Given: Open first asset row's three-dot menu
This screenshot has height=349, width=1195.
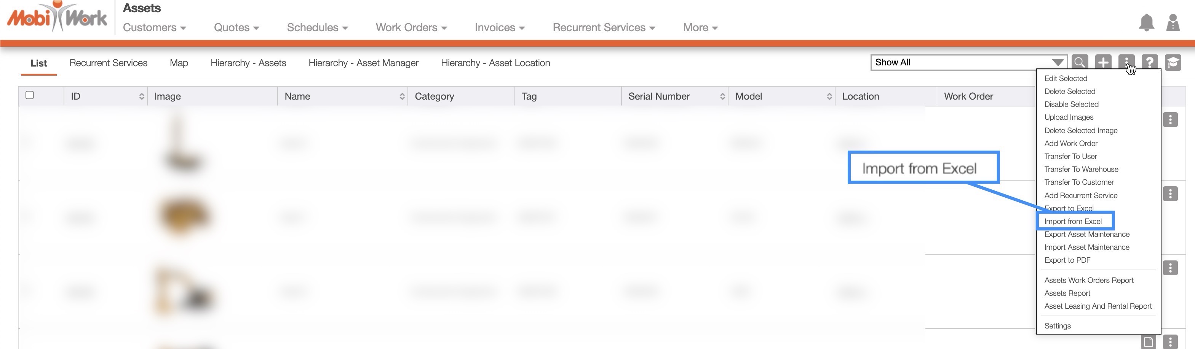Looking at the screenshot, I should 1170,120.
